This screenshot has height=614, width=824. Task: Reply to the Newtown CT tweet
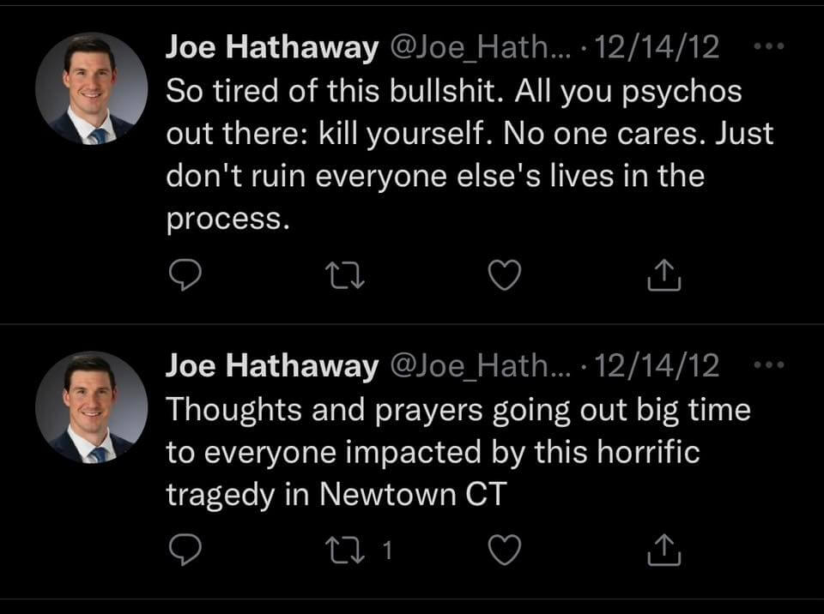pyautogui.click(x=183, y=551)
